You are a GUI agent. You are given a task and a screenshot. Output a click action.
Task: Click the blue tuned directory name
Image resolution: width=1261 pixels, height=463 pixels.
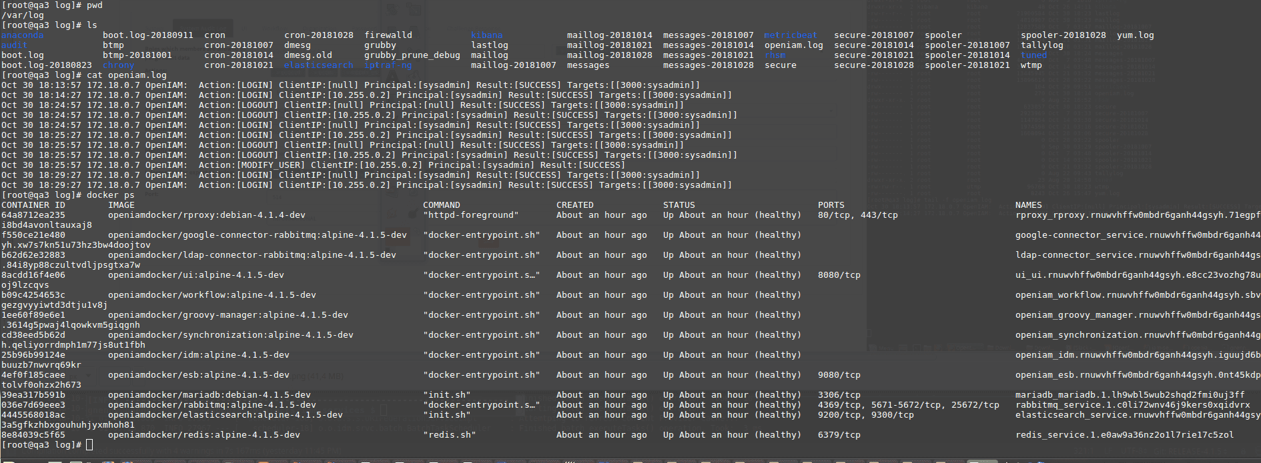click(x=1033, y=55)
